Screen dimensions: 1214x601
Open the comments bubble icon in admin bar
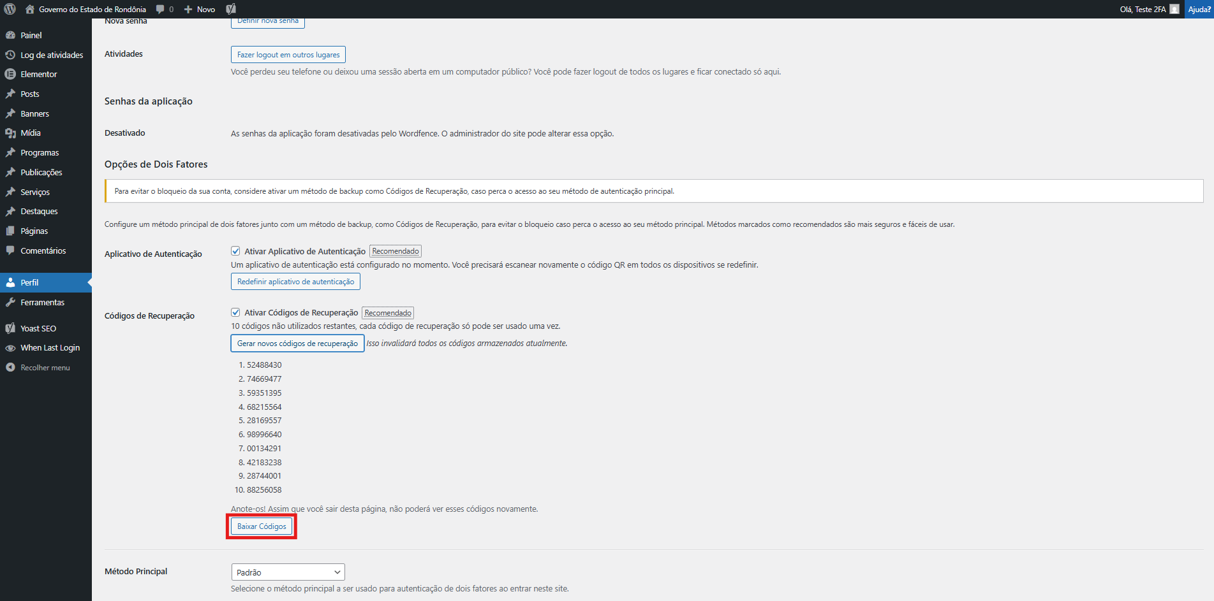pyautogui.click(x=160, y=9)
